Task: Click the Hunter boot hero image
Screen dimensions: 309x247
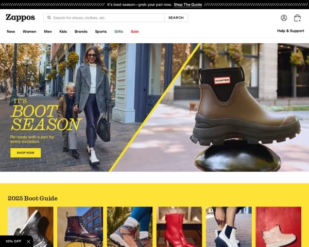Action: pyautogui.click(x=245, y=107)
